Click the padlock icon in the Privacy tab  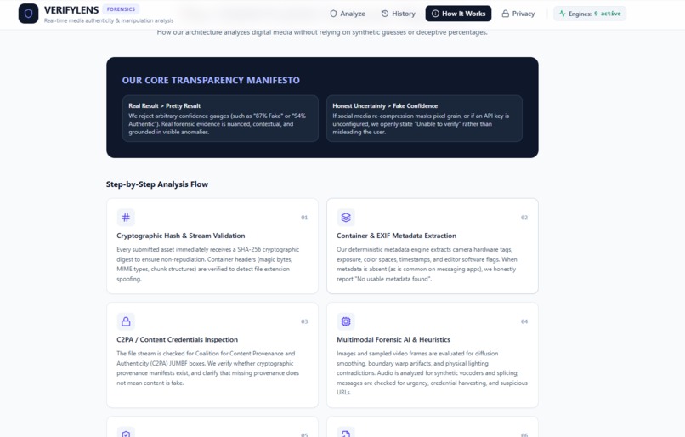click(505, 14)
